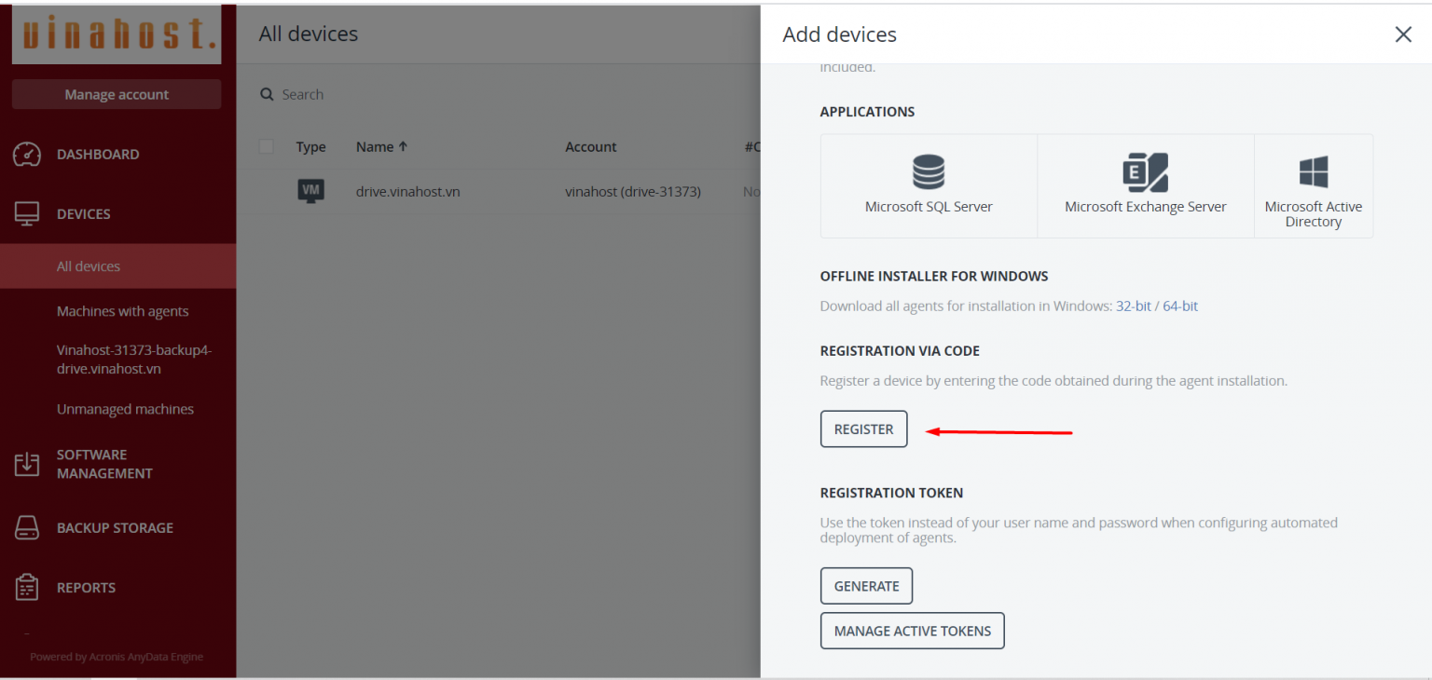Viewport: 1432px width, 680px height.
Task: Click the Devices monitor icon
Action: (x=27, y=214)
